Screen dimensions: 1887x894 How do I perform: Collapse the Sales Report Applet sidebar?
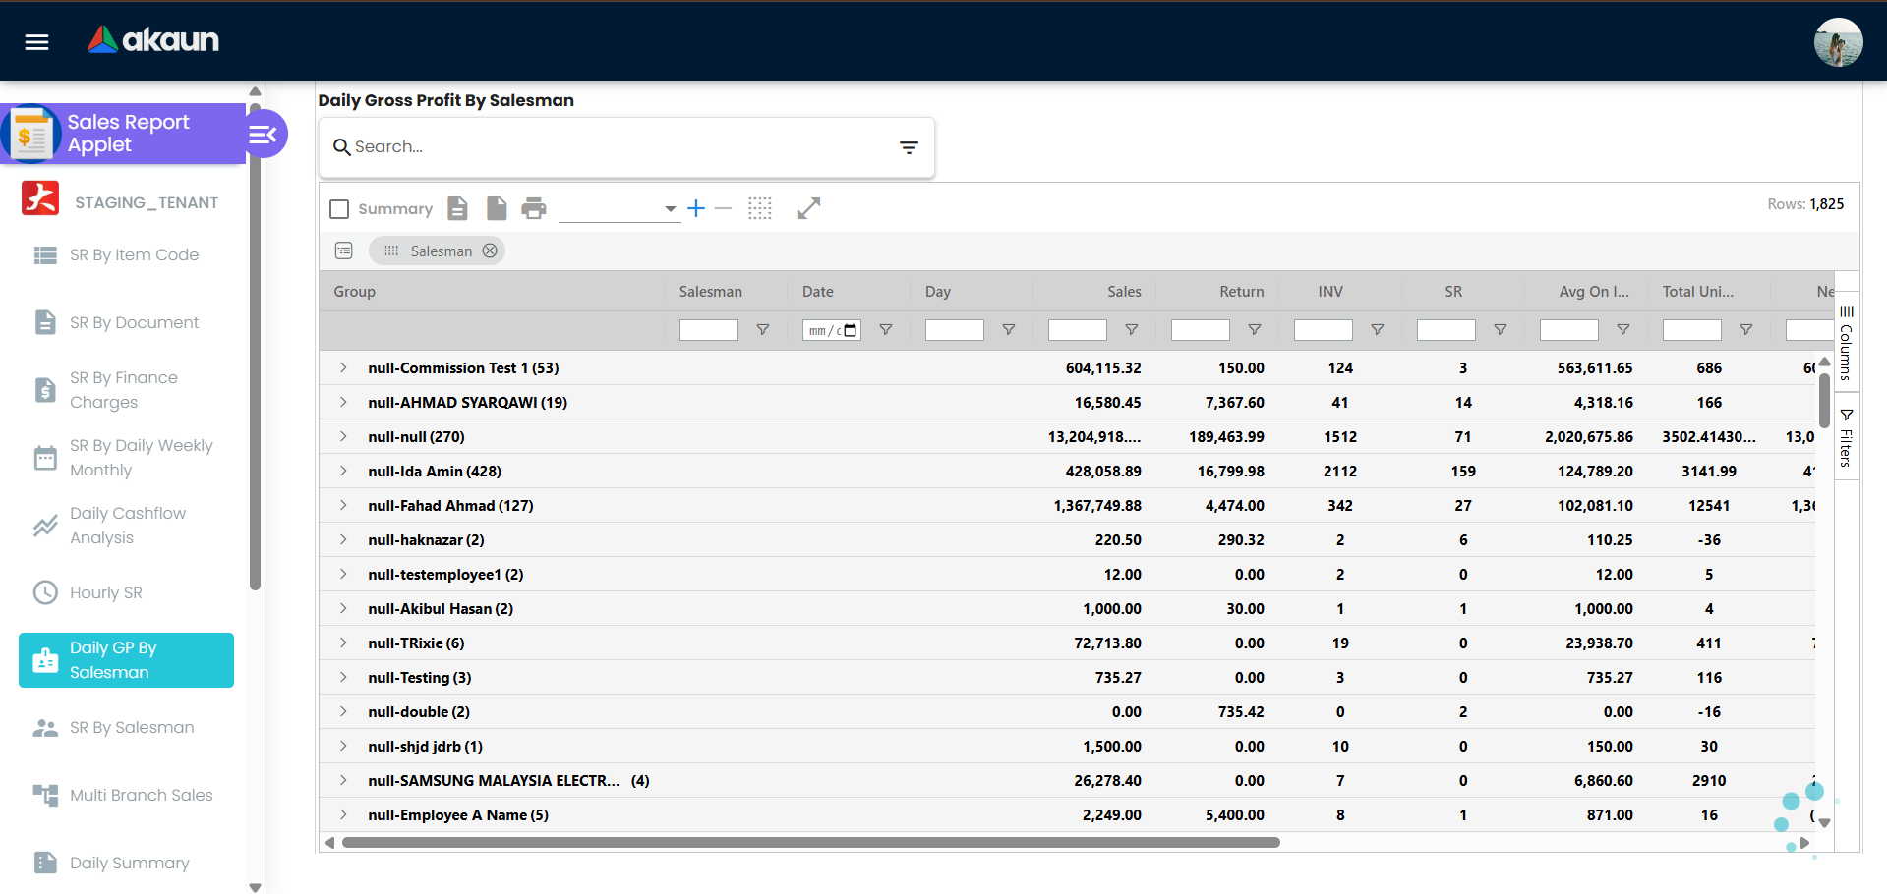pos(264,134)
